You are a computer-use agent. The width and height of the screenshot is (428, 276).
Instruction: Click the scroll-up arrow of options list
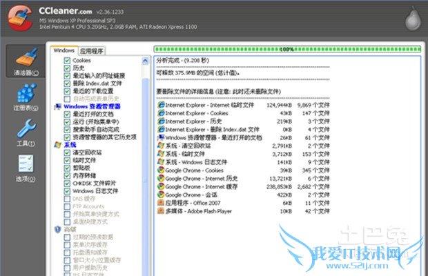tap(146, 61)
